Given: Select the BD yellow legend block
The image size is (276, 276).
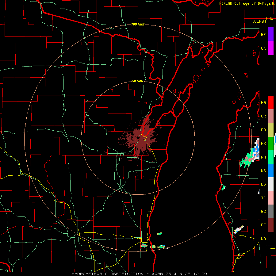Looking at the screenshot, I should (271, 130).
